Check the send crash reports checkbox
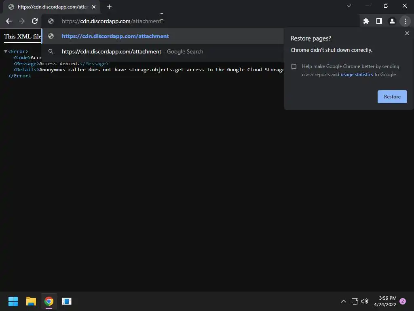 (294, 66)
